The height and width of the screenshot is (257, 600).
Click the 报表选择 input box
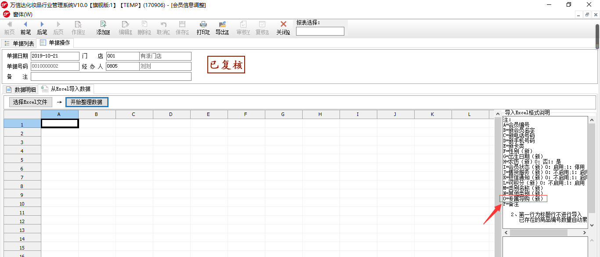(x=320, y=31)
